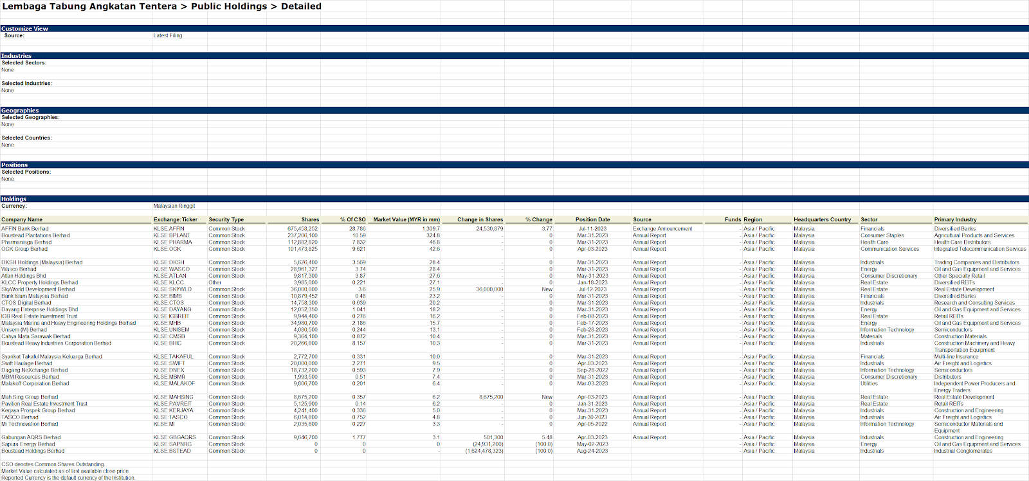Select 'Syarikat Takaful Malaysia Keluarga Berhad' cell
Viewport: 1029px width, 481px height.
click(x=51, y=357)
